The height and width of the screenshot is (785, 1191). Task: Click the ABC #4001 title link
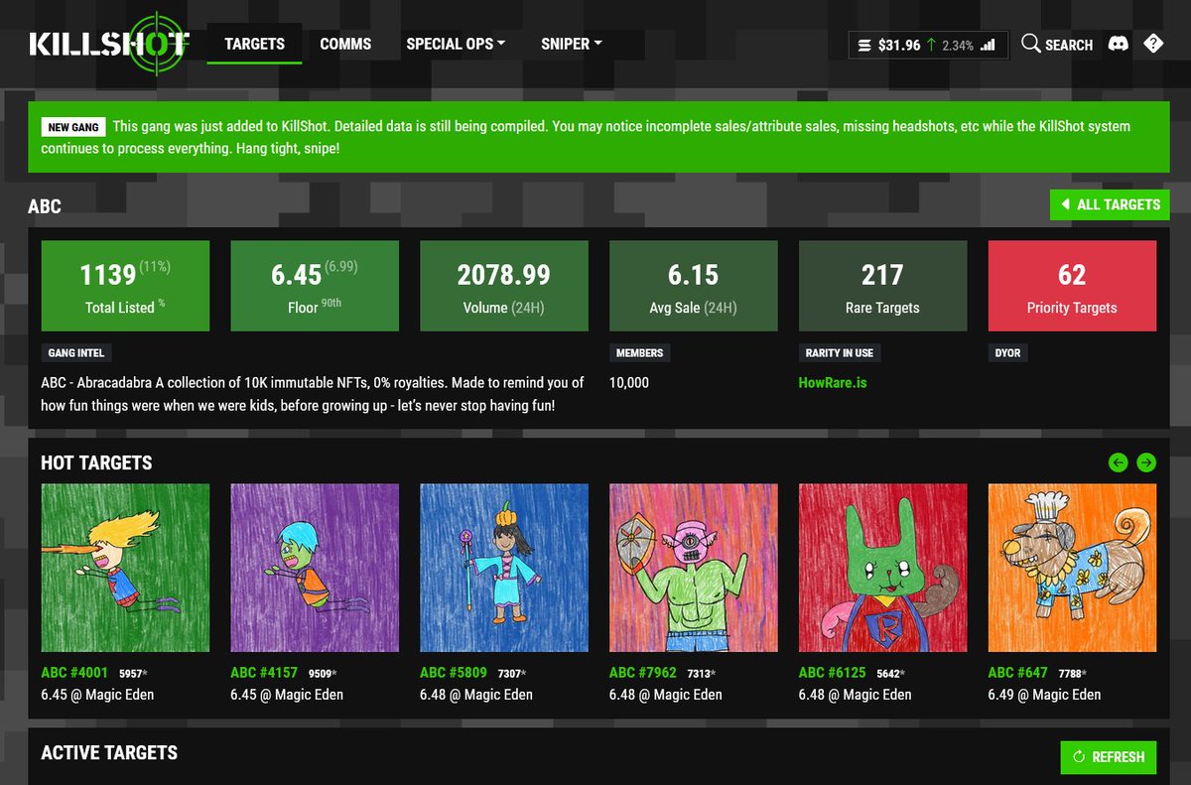74,672
